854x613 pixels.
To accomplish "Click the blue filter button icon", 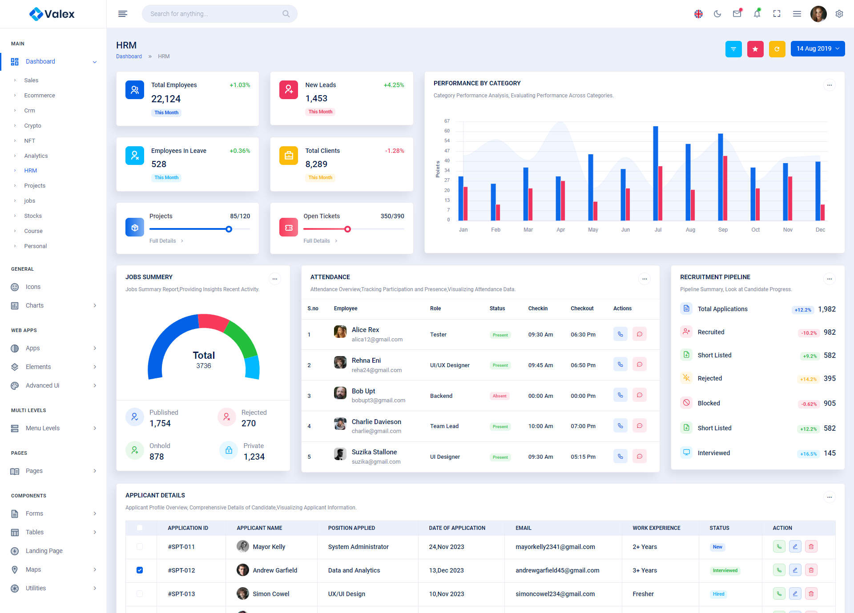I will pyautogui.click(x=733, y=49).
